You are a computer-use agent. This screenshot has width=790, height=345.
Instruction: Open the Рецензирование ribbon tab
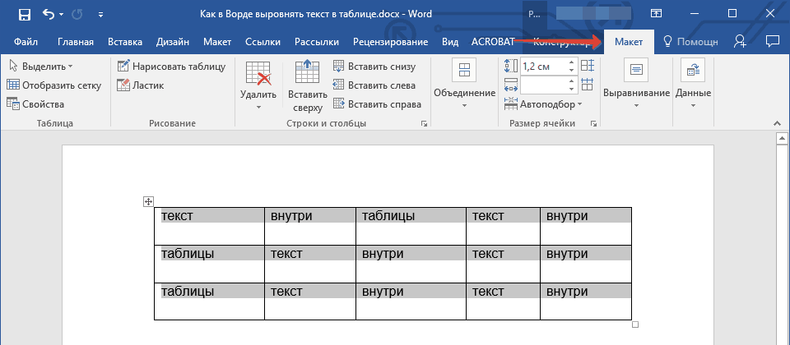pyautogui.click(x=390, y=42)
